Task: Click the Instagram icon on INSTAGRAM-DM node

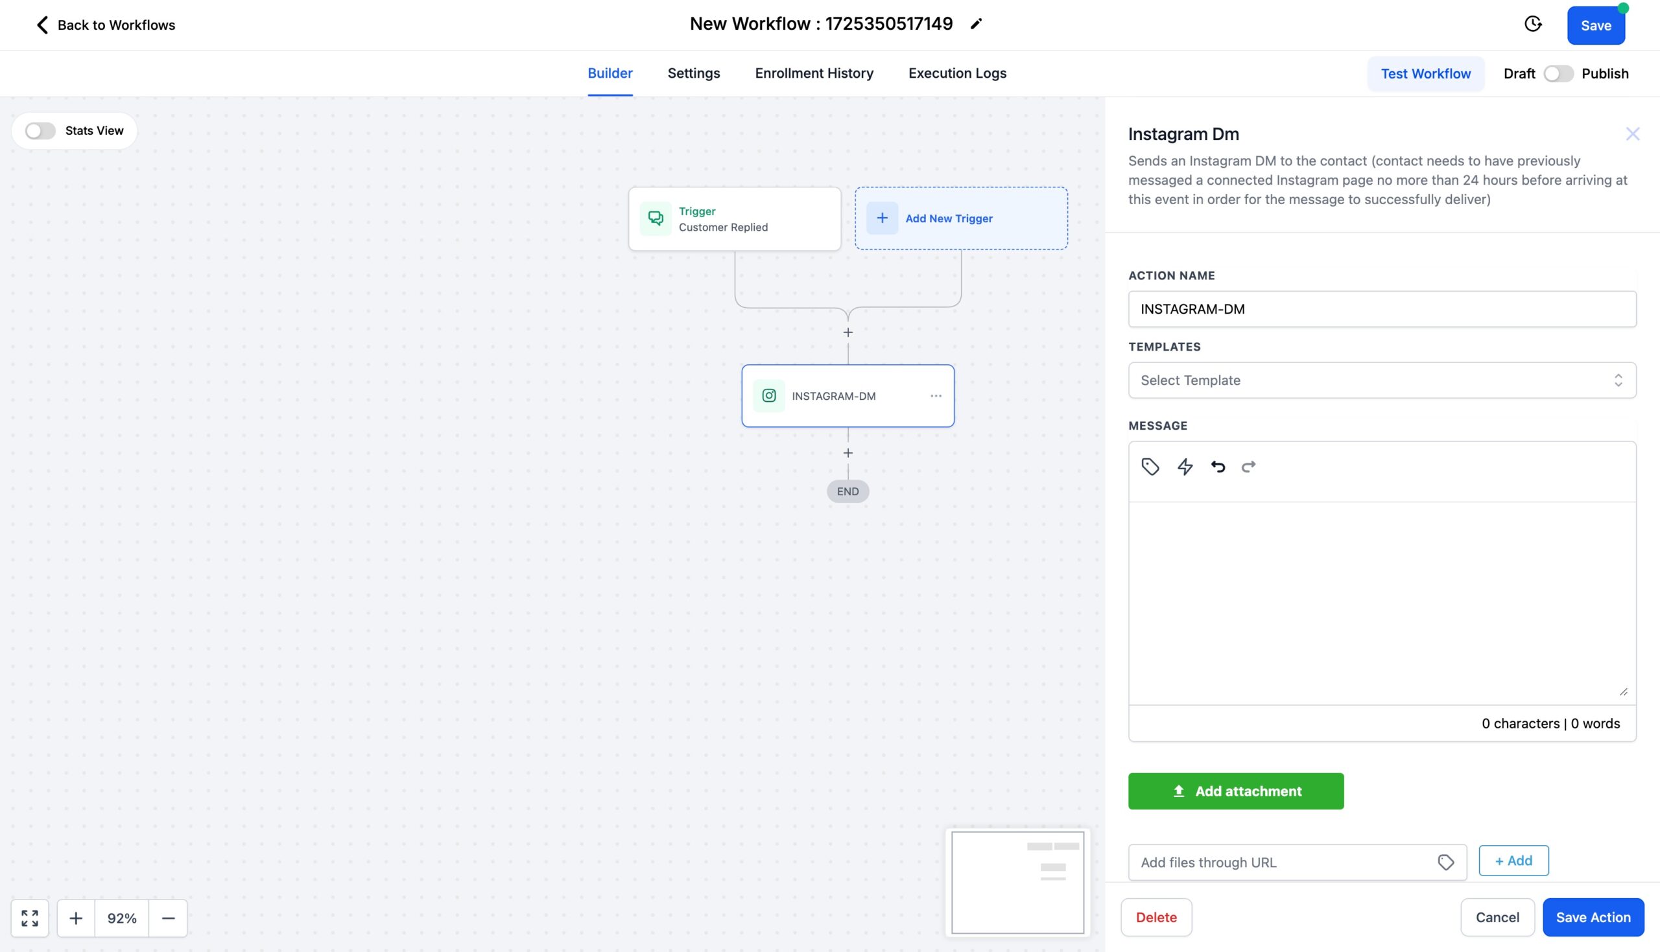Action: click(x=768, y=395)
